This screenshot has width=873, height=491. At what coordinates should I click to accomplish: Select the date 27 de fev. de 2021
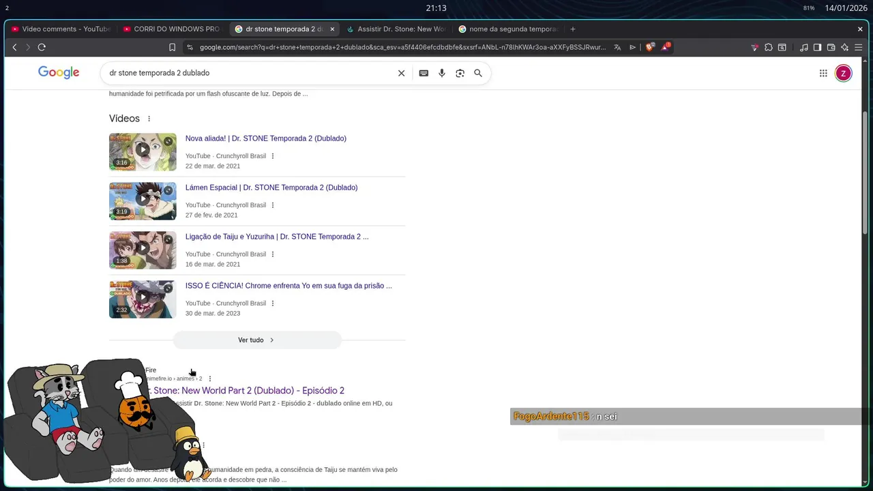211,215
